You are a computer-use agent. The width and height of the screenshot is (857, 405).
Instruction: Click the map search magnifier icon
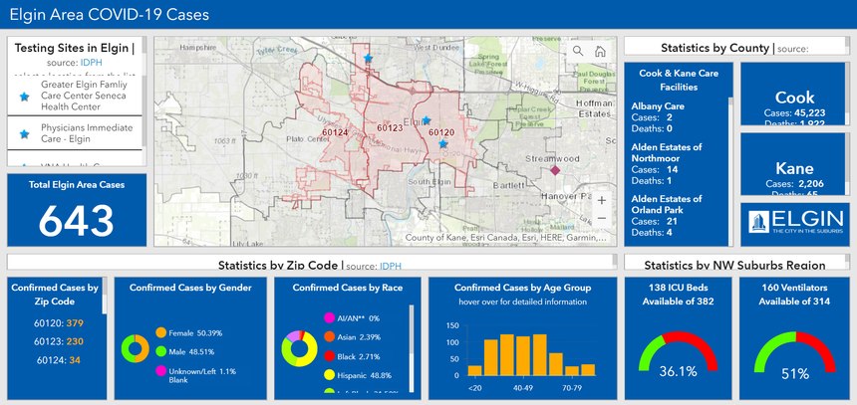point(579,52)
